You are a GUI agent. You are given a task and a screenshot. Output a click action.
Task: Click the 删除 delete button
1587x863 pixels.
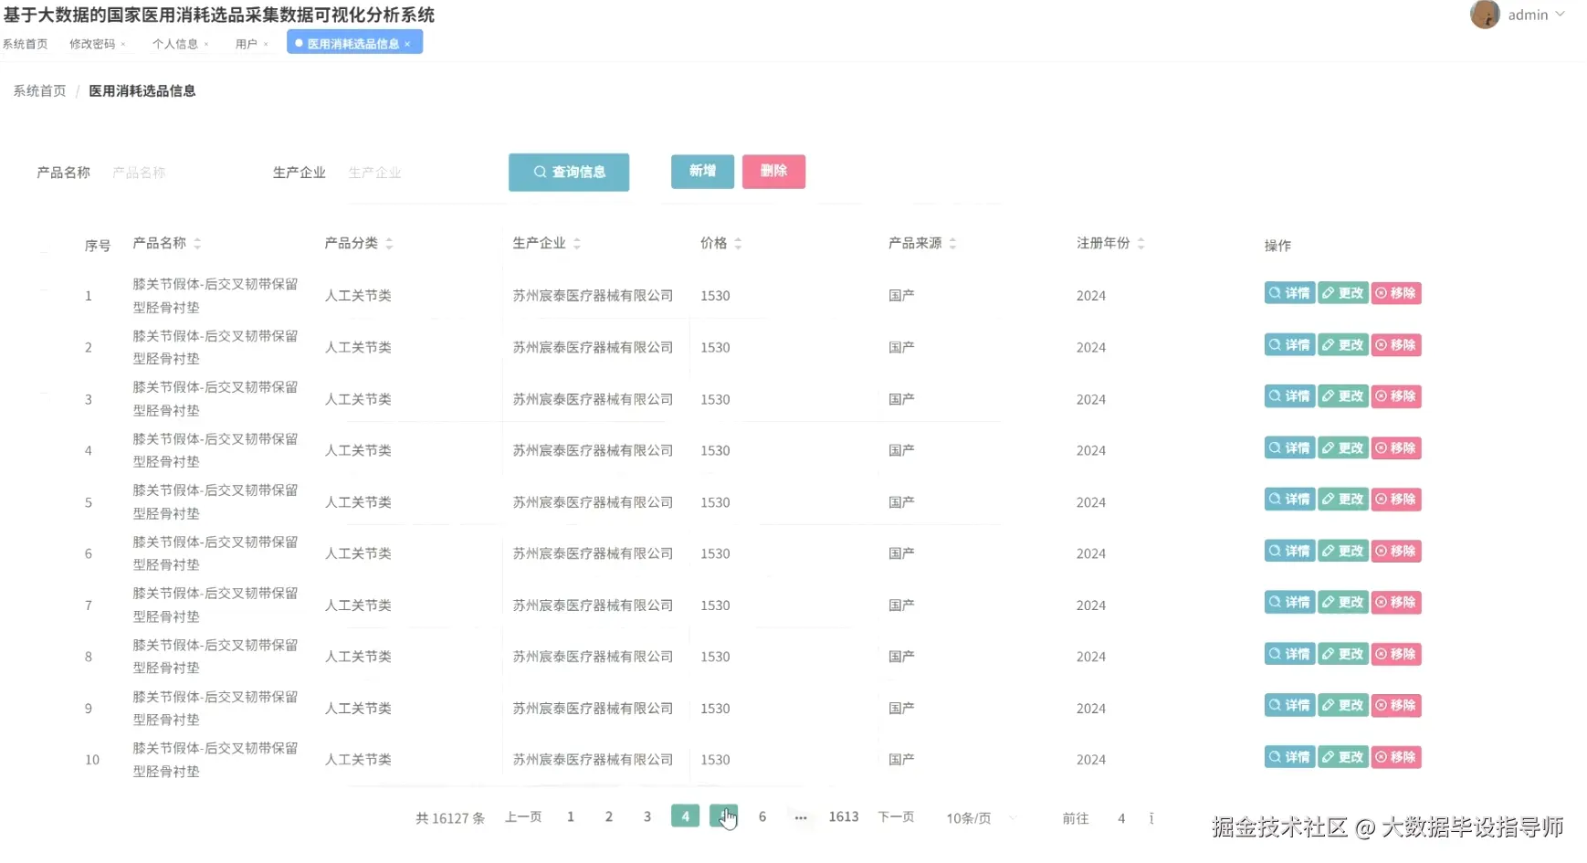(x=773, y=171)
